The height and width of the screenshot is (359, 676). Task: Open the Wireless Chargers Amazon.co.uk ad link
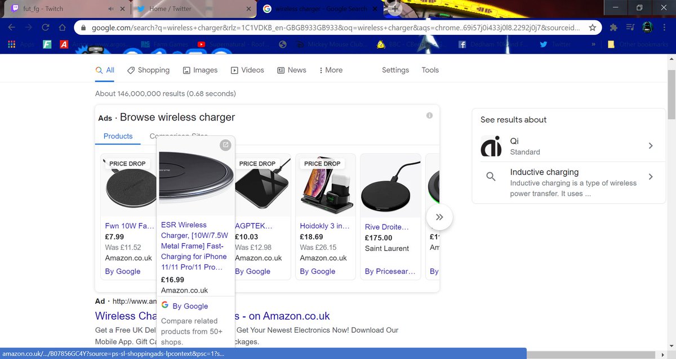point(212,316)
